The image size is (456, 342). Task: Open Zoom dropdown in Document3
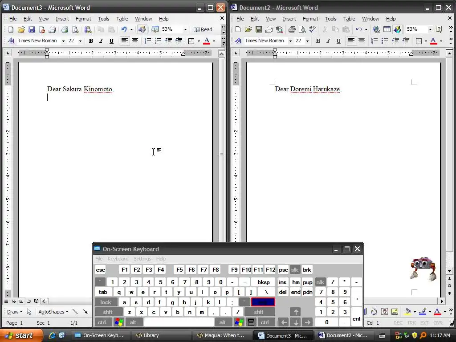tap(185, 29)
